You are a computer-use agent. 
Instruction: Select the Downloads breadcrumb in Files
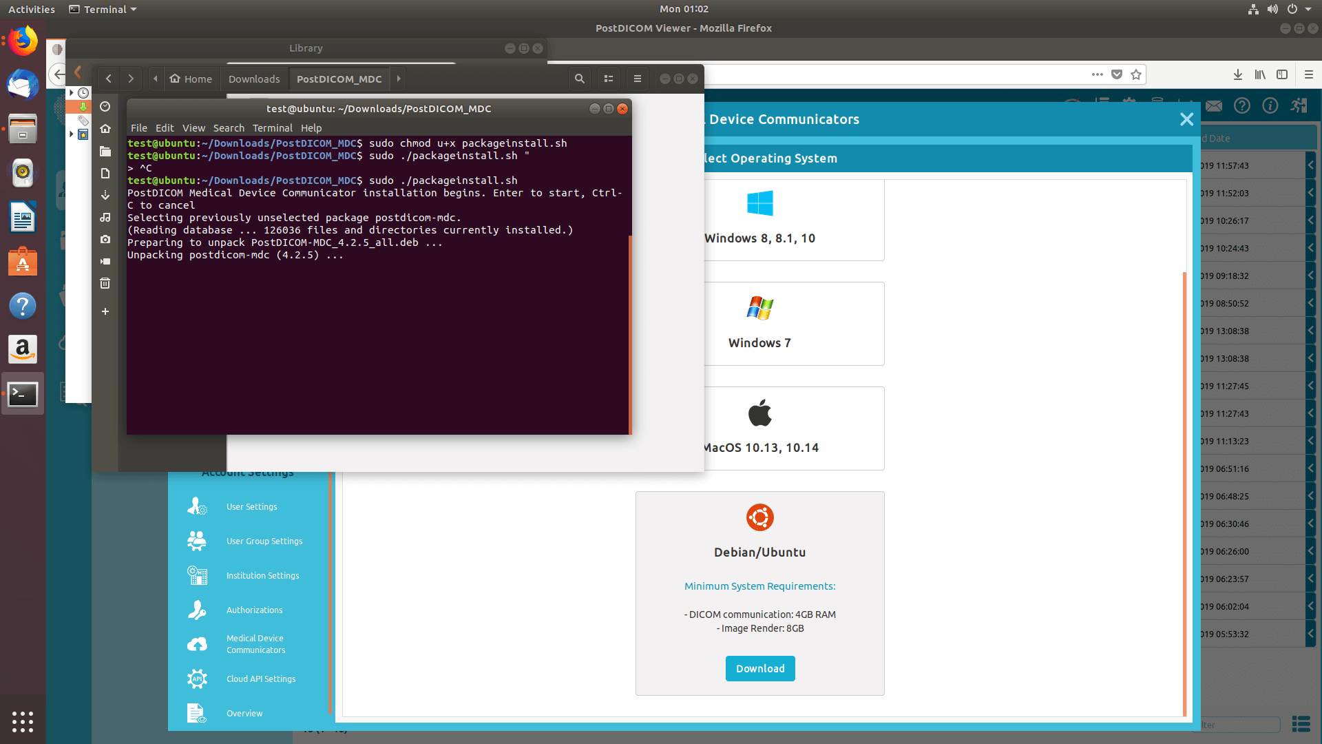tap(254, 79)
